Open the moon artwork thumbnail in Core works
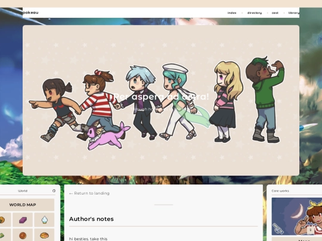Viewport: 322px width, 241px height. [297, 216]
